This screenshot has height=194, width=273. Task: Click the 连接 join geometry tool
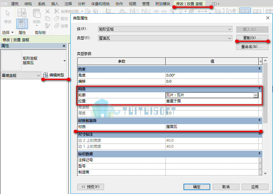pyautogui.click(x=61, y=26)
